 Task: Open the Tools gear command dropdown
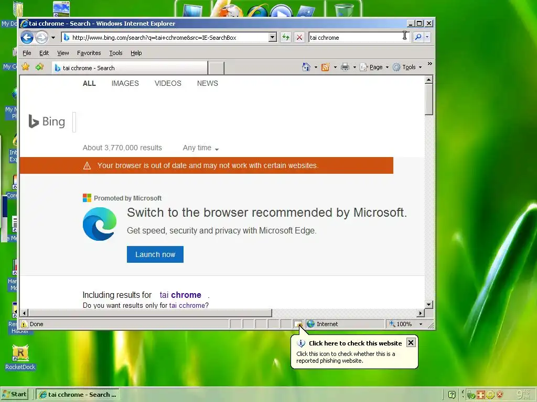click(407, 67)
